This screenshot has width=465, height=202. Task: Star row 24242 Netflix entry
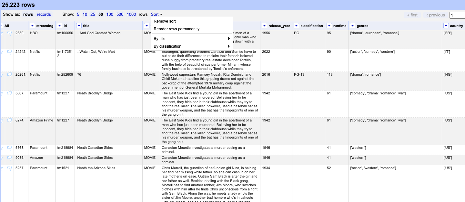coord(2,52)
